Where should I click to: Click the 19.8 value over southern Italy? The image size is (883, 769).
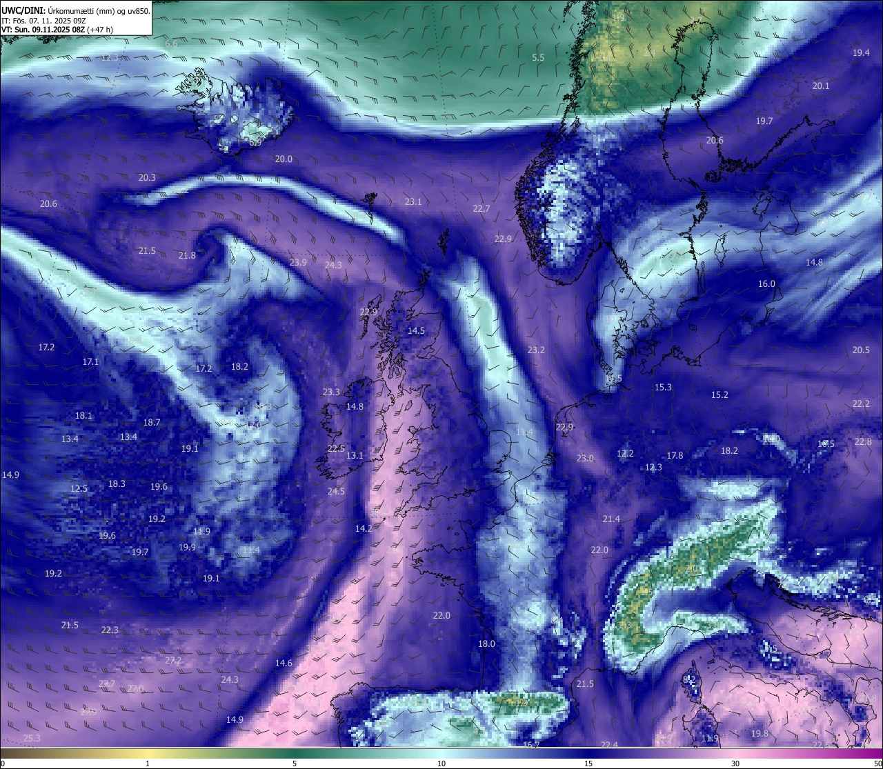point(760,733)
